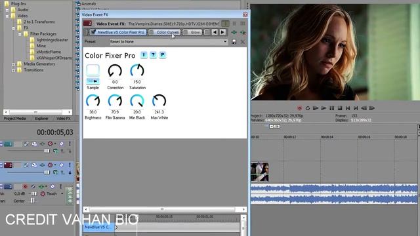Switch to the Project Media tab

15,119
